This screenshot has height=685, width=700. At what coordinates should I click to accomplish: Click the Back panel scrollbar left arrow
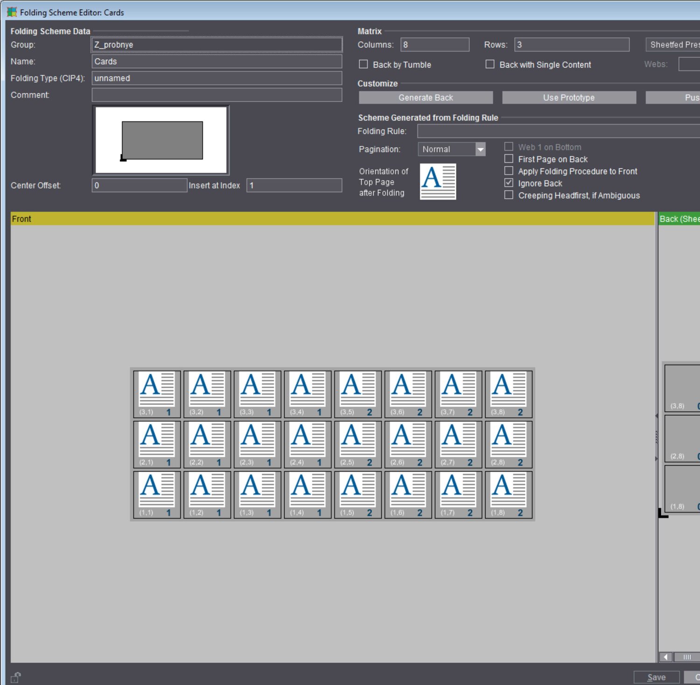[665, 657]
